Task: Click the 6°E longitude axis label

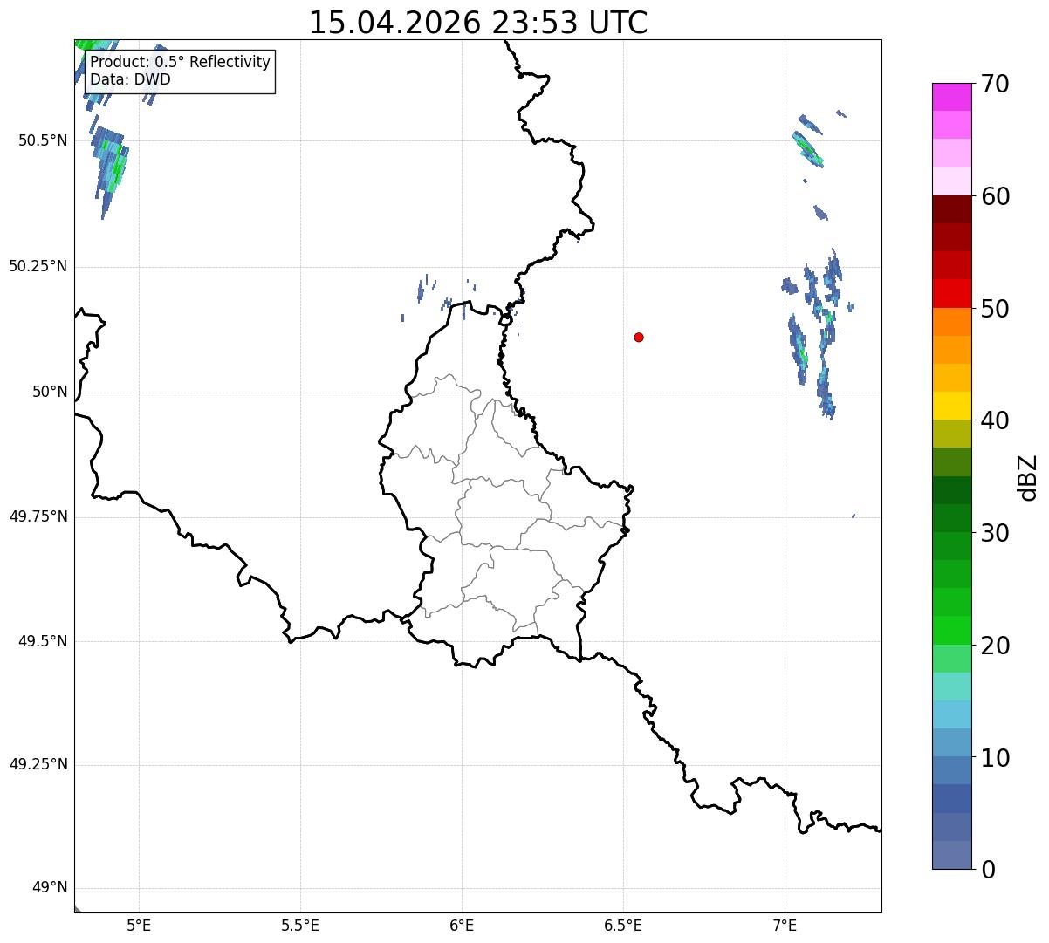Action: tap(462, 926)
